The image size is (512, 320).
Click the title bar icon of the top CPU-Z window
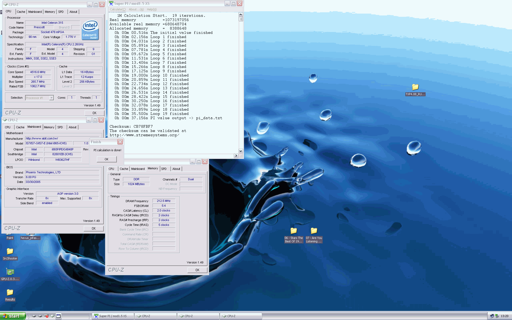6,5
